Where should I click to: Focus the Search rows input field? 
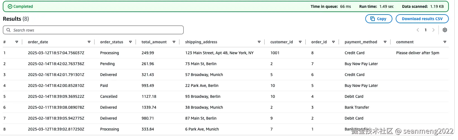(x=95, y=30)
